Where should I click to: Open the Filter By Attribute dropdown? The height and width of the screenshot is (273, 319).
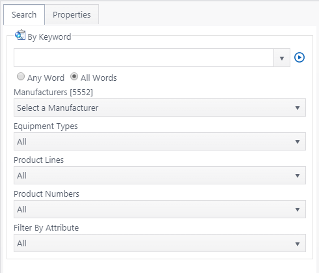[159, 243]
